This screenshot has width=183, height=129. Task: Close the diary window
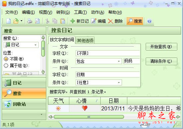coord(179,4)
